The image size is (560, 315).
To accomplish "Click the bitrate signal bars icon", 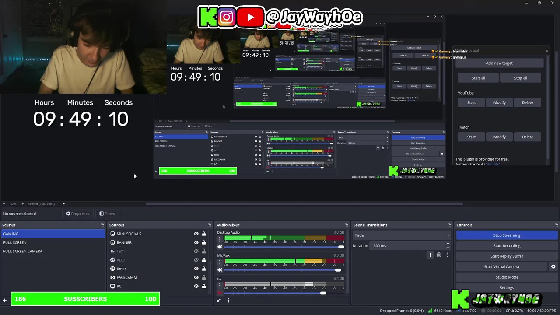I will click(430, 311).
